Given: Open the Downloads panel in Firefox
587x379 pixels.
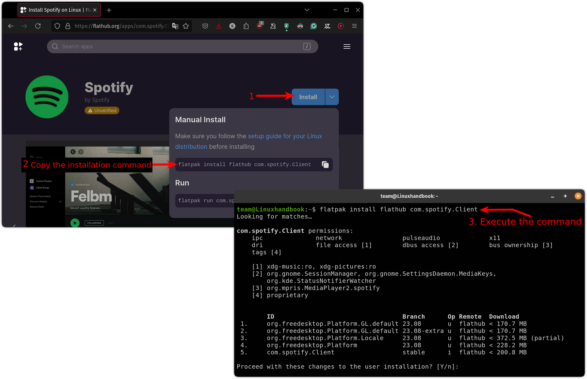Looking at the screenshot, I should (219, 26).
